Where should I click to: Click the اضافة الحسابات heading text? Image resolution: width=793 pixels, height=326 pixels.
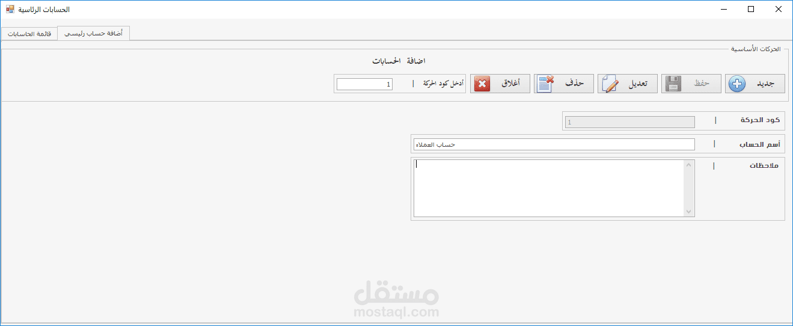pyautogui.click(x=399, y=61)
